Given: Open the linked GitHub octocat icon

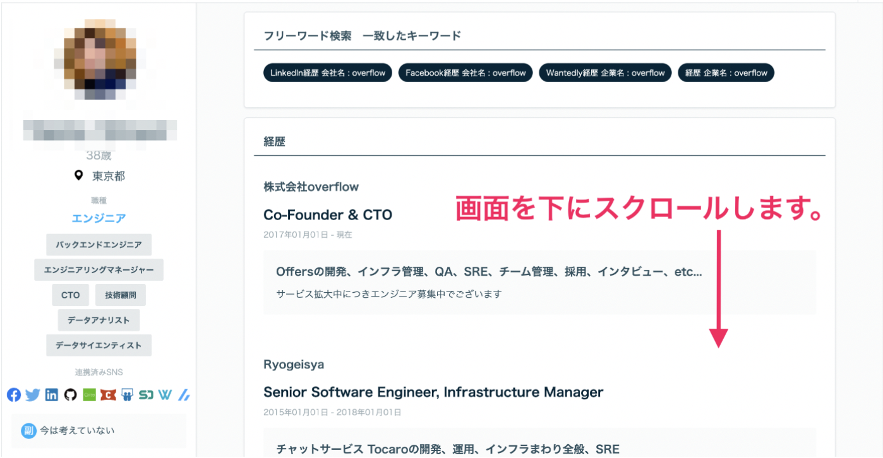Looking at the screenshot, I should coord(70,395).
